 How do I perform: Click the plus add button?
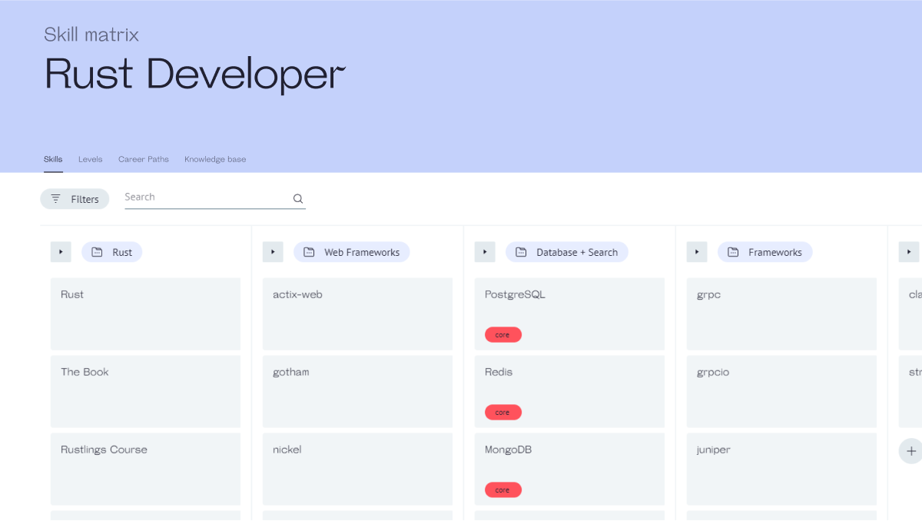(911, 451)
